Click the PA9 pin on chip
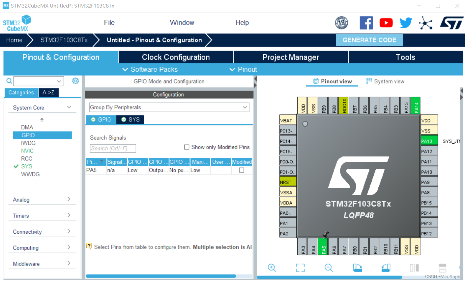The height and width of the screenshot is (282, 465). click(x=429, y=182)
